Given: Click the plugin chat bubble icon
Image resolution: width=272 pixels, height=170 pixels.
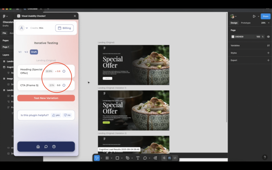Looking at the screenshot, I should [x=46, y=147].
